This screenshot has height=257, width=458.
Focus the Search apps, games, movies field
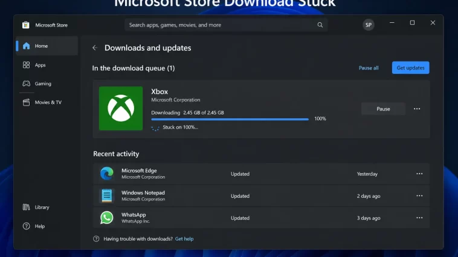coord(226,25)
